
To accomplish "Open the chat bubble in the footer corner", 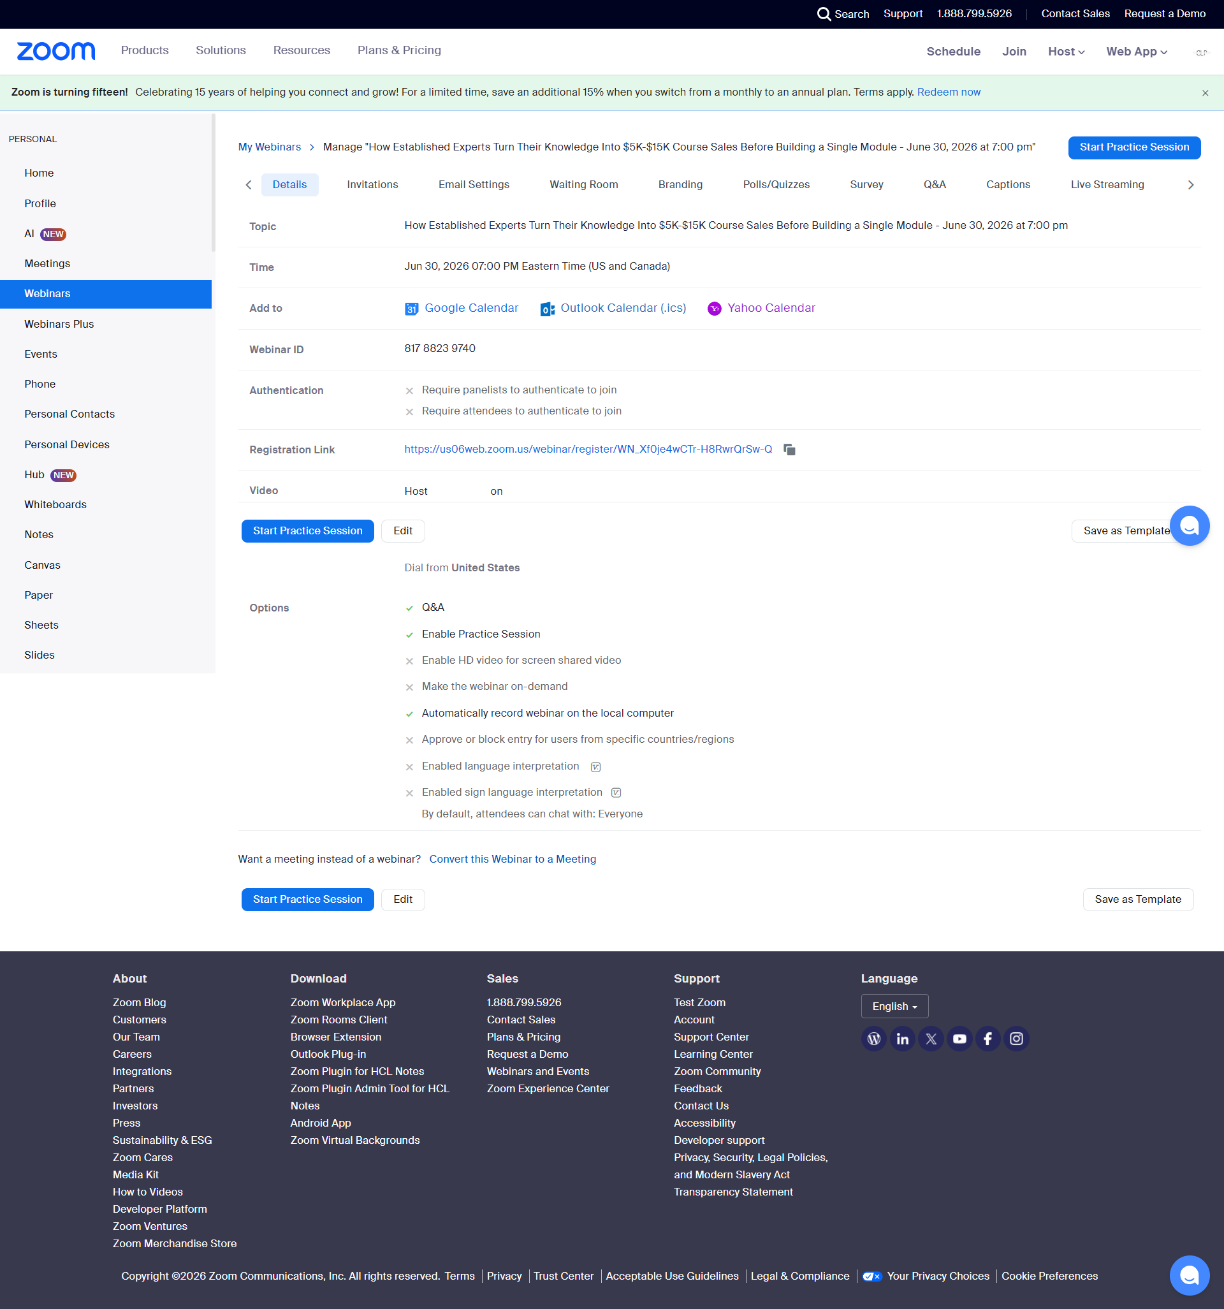I will point(1189,1275).
